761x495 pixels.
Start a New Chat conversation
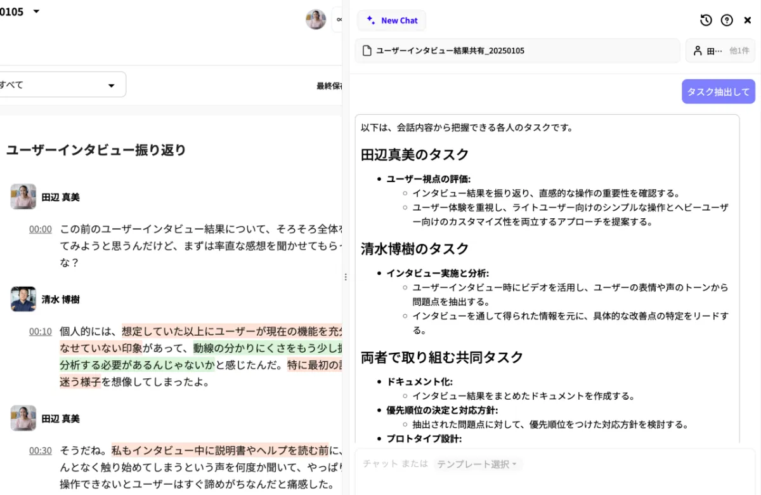tap(391, 20)
